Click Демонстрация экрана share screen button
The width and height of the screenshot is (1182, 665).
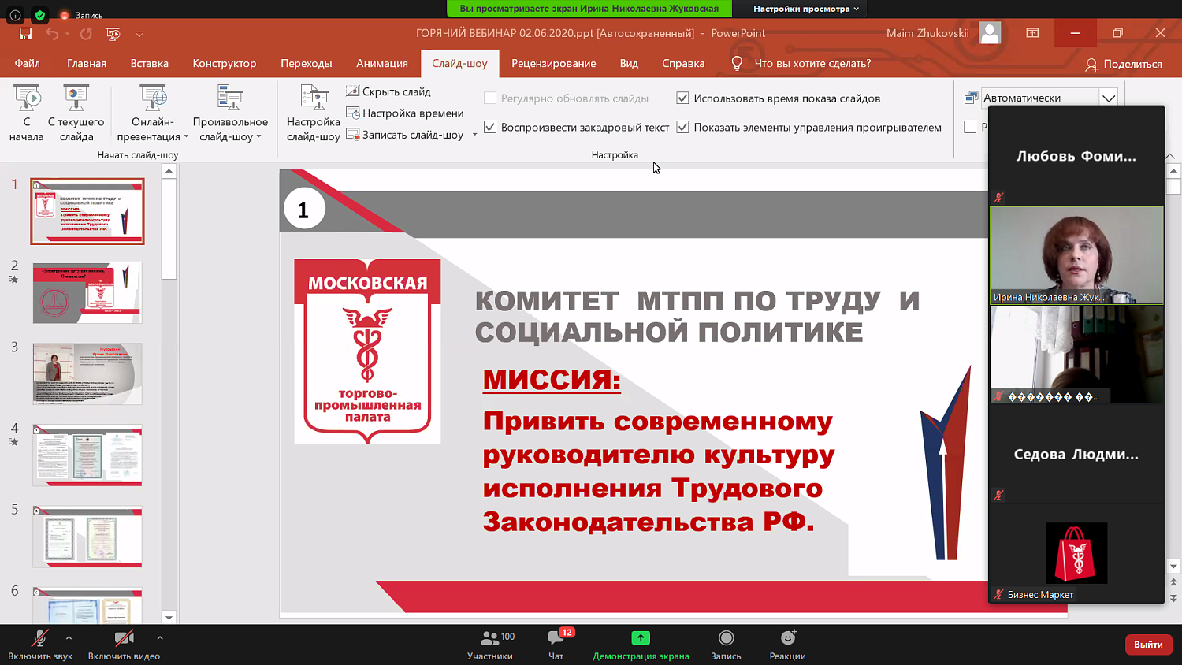(x=641, y=645)
